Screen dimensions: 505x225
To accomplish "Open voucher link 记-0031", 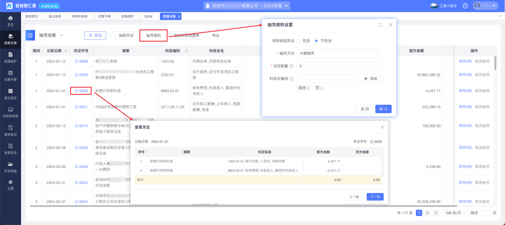I will point(81,107).
